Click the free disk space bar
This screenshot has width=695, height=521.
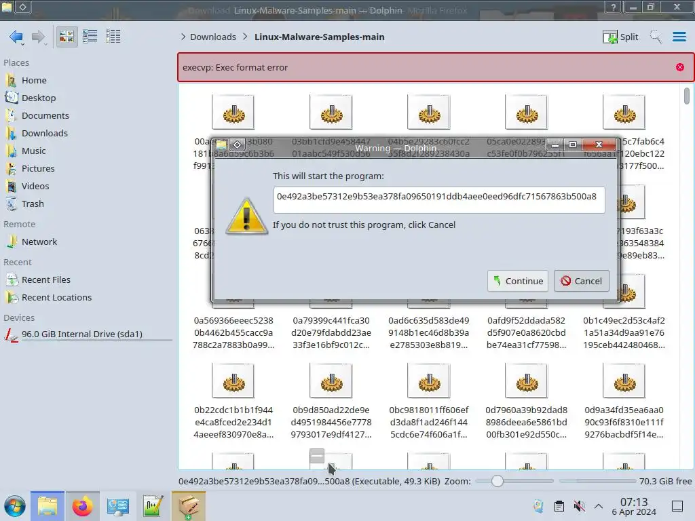coord(597,481)
